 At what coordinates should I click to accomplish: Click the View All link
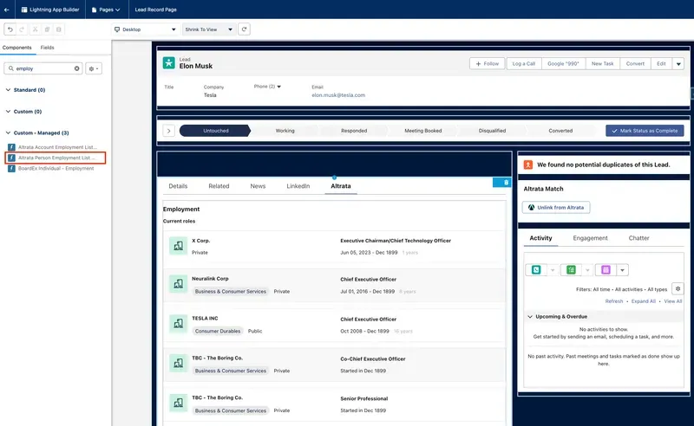[x=673, y=301]
